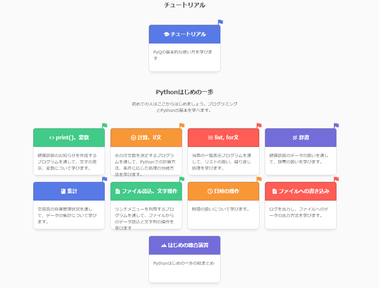Click description starting 'ランチメニューを利用するプロ'
Viewport: 379px width, 288px height.
[x=144, y=219]
